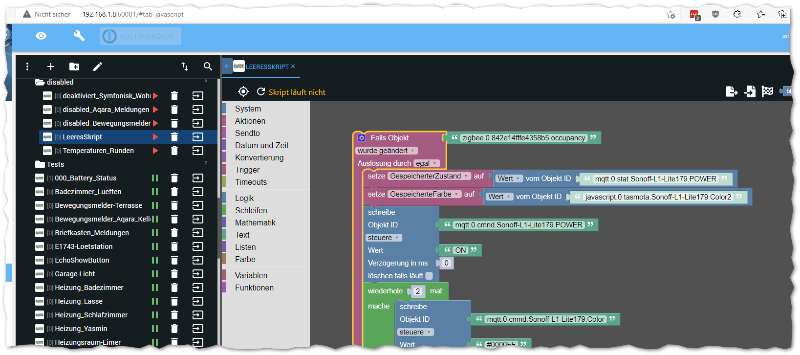Open first 'steuere' dropdown under schreibe
The width and height of the screenshot is (800, 355).
tap(384, 238)
